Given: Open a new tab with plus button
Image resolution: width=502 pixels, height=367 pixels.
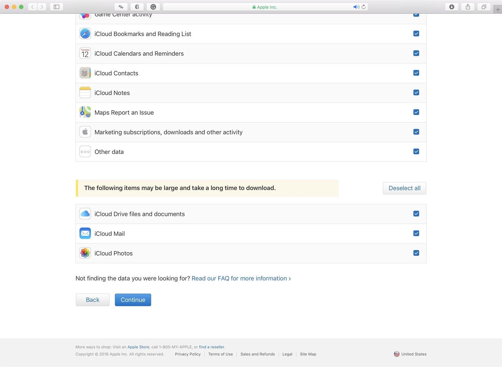Looking at the screenshot, I should tap(498, 10).
